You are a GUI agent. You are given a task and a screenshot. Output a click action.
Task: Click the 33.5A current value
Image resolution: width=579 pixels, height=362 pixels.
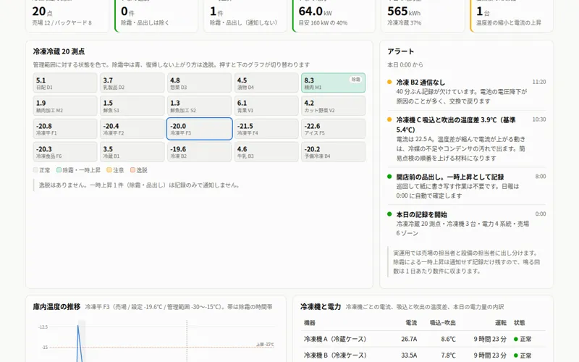click(409, 355)
